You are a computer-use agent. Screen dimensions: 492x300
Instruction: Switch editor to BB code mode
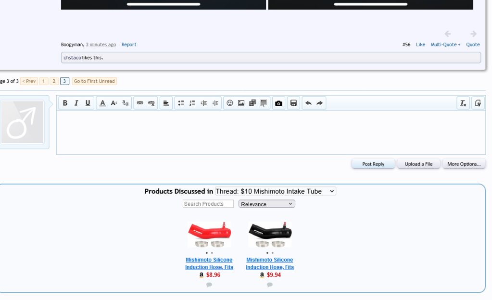point(478,103)
